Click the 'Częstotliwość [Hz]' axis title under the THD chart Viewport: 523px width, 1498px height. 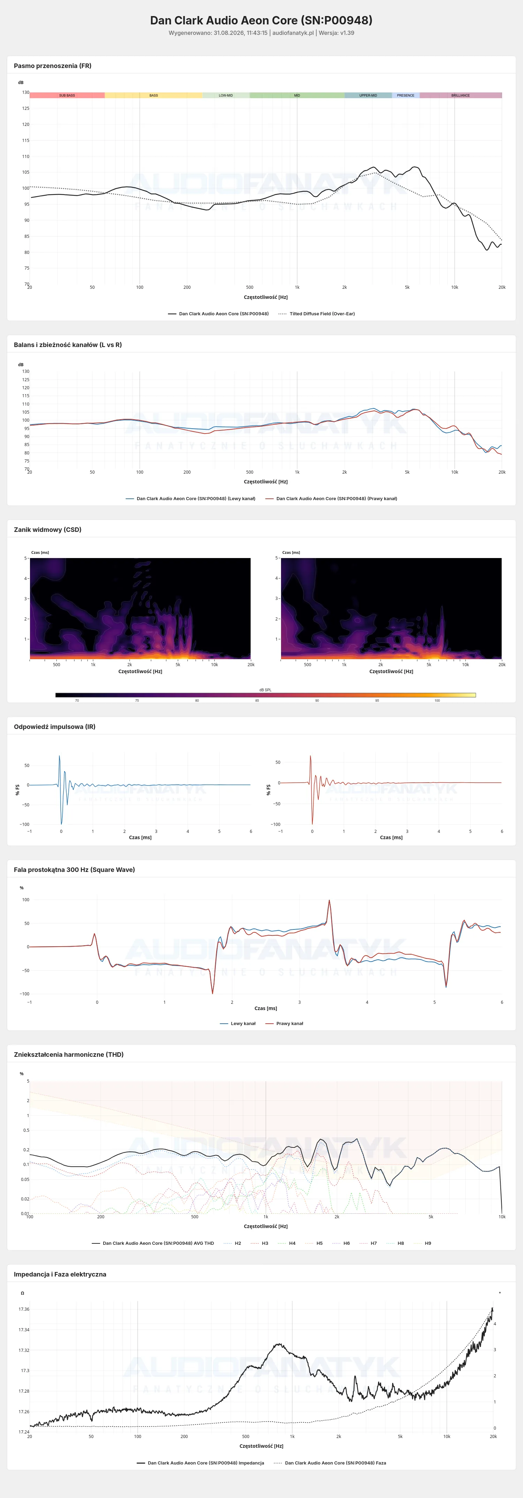(x=266, y=1226)
